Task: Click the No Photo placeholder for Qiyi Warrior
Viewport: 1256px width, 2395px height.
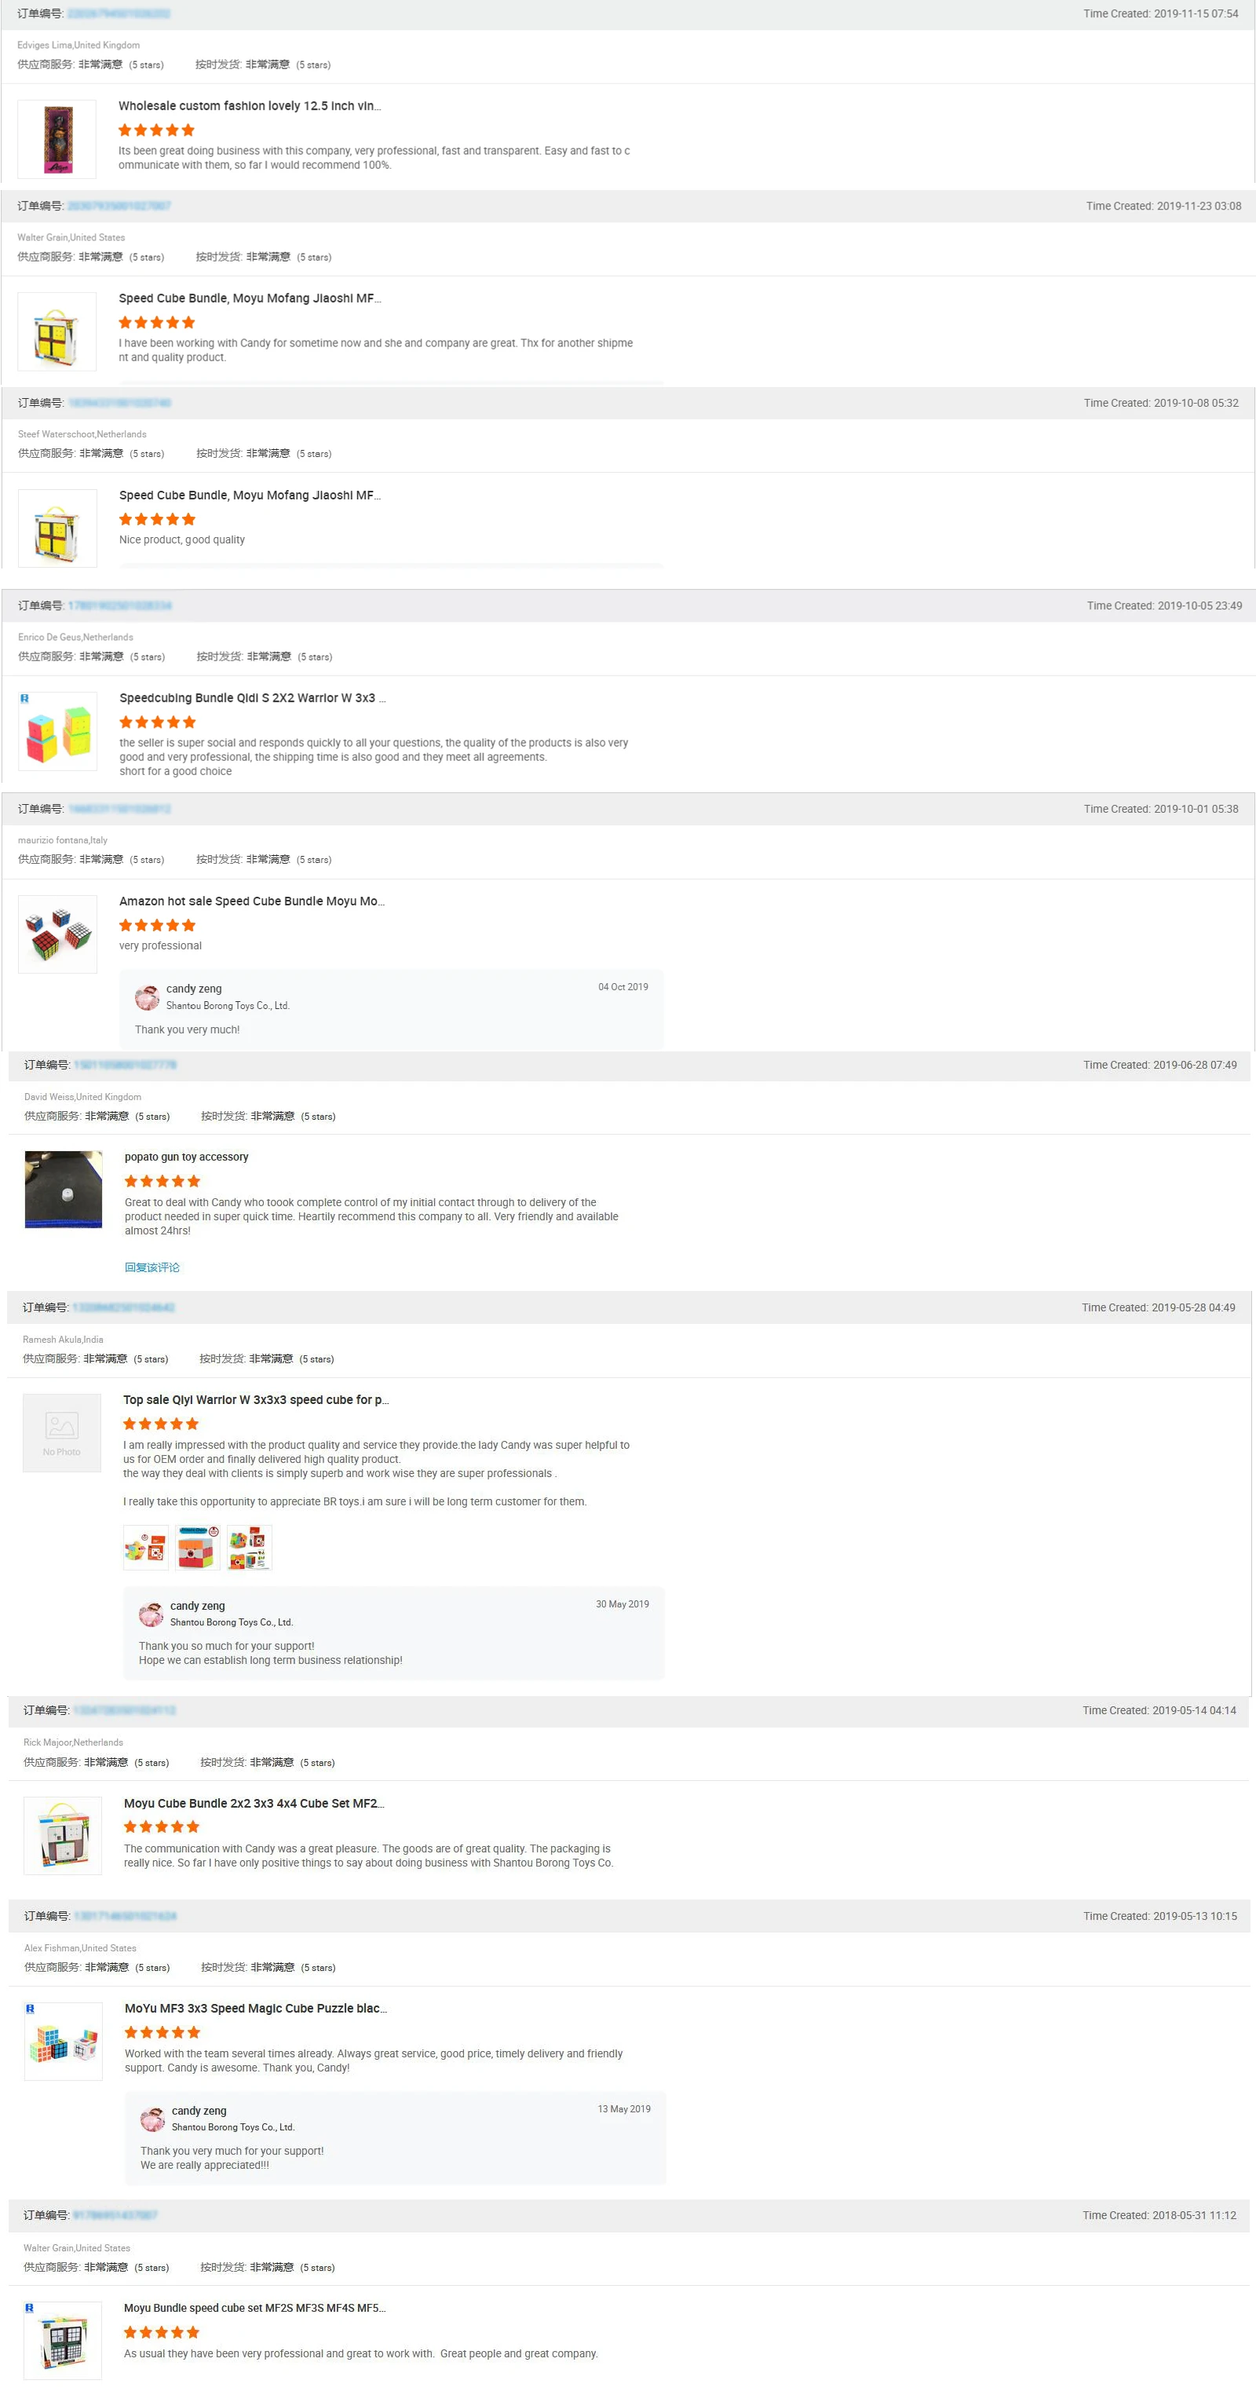Action: pos(61,1432)
